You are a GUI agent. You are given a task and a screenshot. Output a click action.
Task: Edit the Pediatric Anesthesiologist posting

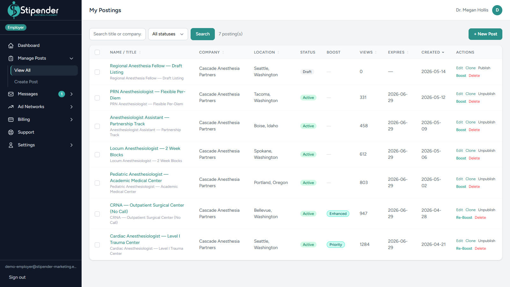point(459,179)
